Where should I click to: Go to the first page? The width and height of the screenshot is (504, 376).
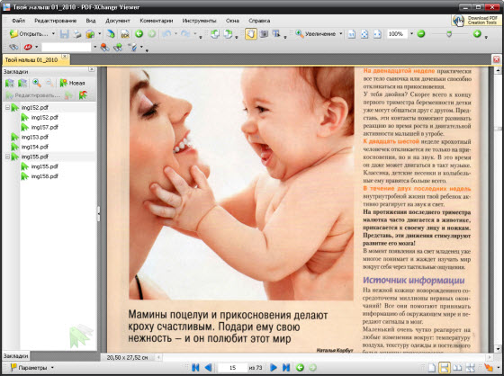(195, 367)
